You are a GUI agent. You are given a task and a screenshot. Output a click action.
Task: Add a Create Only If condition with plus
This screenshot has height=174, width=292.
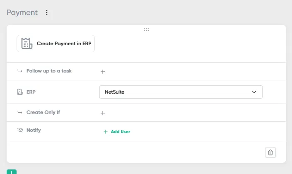103,113
